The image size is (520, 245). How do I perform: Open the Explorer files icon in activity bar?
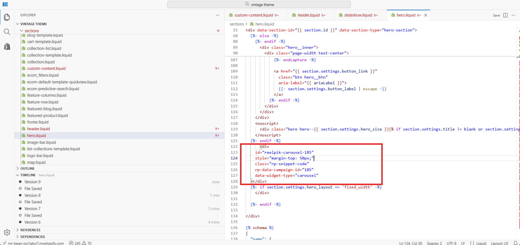7,17
